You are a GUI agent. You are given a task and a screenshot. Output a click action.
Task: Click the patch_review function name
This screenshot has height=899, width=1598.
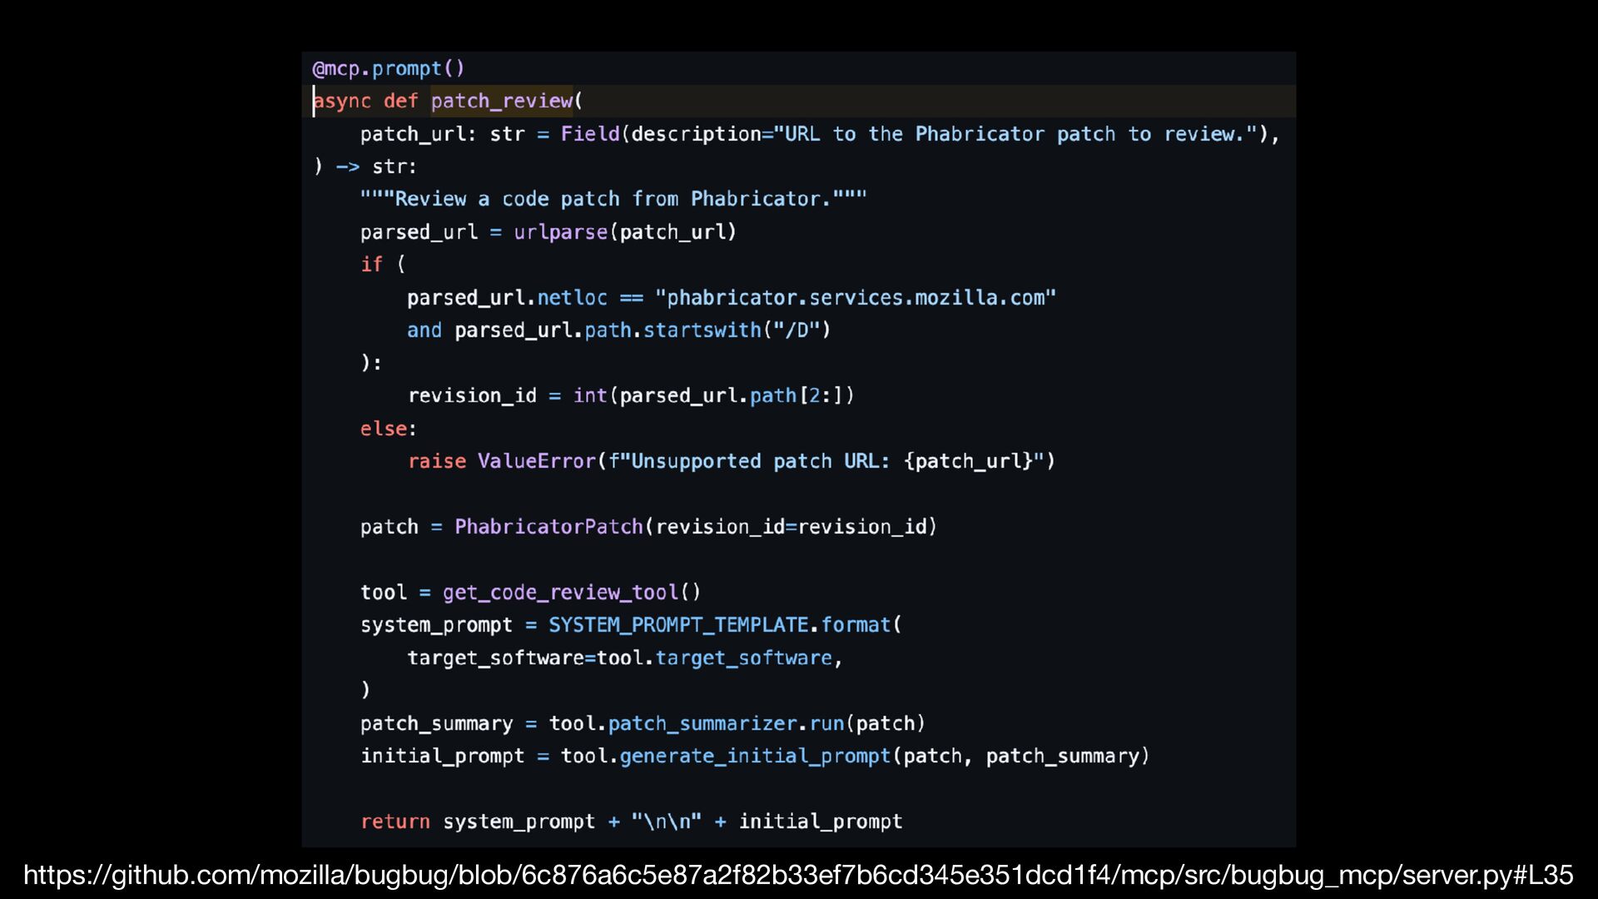tap(502, 101)
